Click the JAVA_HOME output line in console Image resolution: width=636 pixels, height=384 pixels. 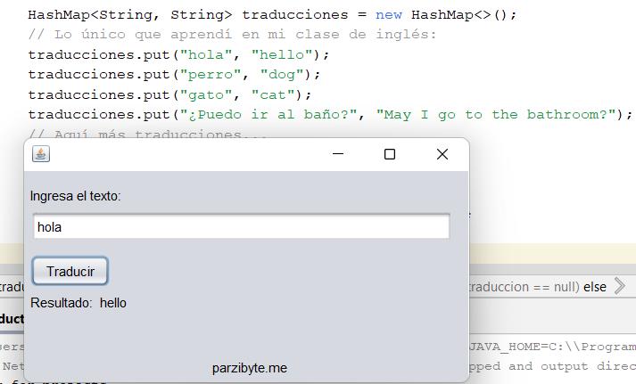tap(552, 347)
